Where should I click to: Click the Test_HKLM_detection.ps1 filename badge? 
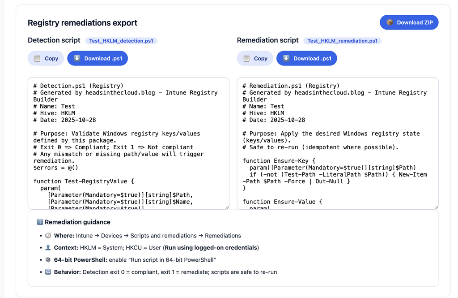(121, 41)
